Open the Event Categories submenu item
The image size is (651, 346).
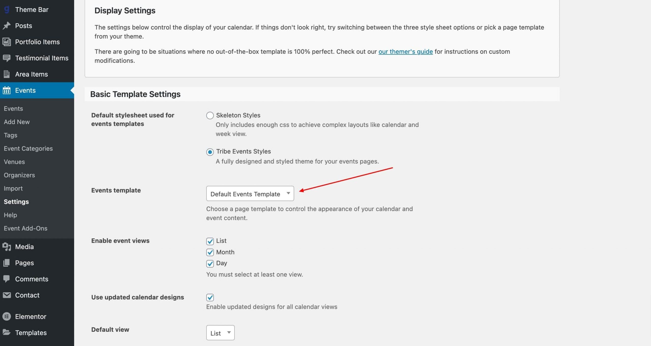pyautogui.click(x=28, y=148)
